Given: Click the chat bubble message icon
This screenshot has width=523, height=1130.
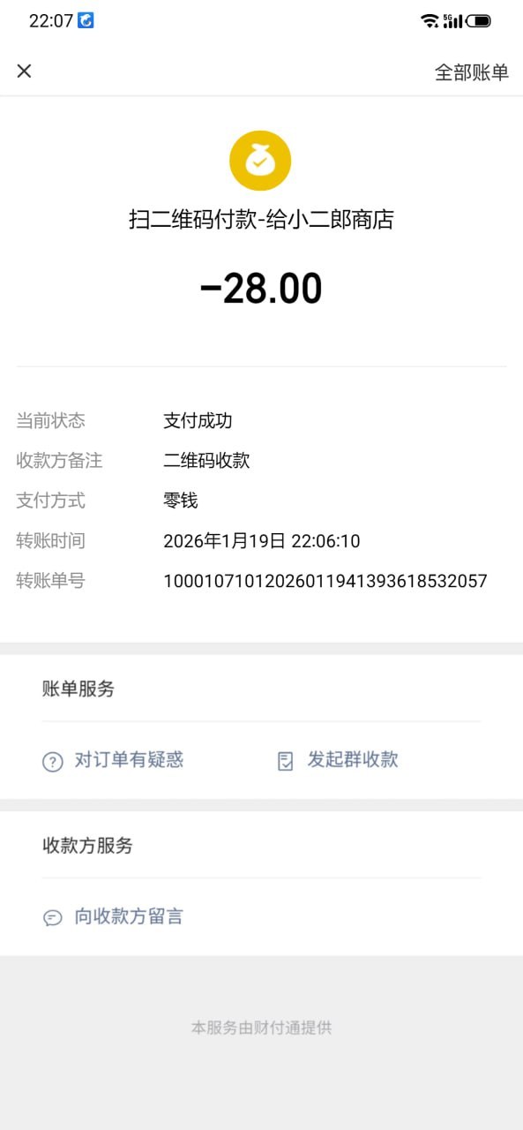Looking at the screenshot, I should 53,918.
